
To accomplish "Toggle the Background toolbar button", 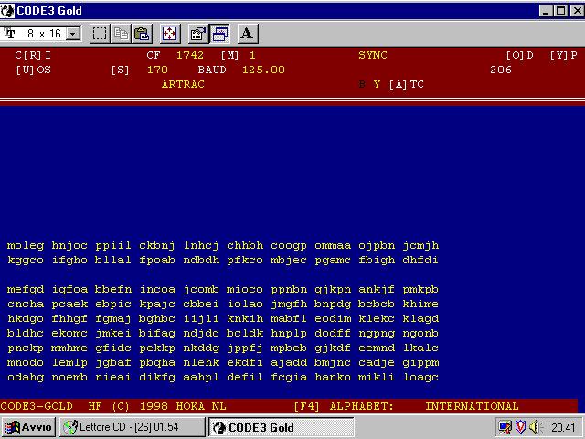I will pyautogui.click(x=219, y=34).
